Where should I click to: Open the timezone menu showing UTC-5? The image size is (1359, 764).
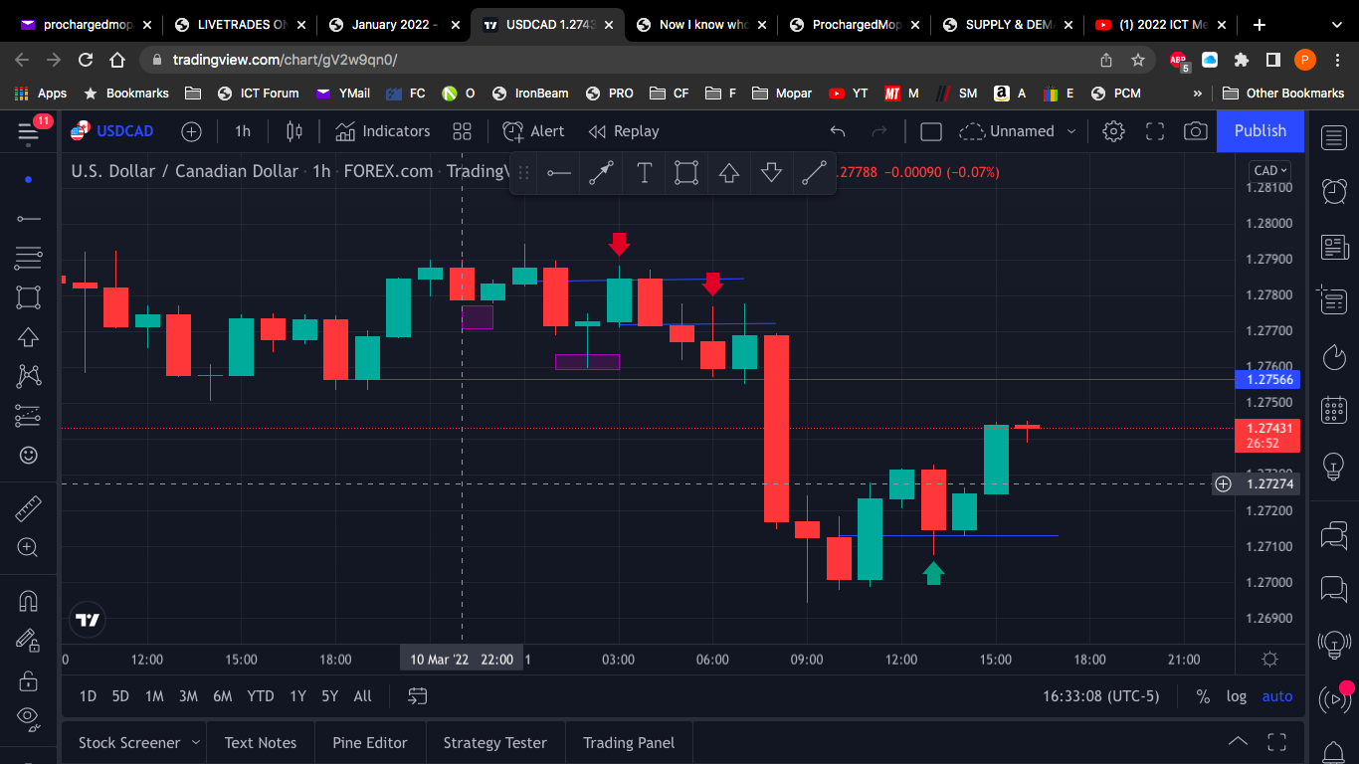[1101, 696]
